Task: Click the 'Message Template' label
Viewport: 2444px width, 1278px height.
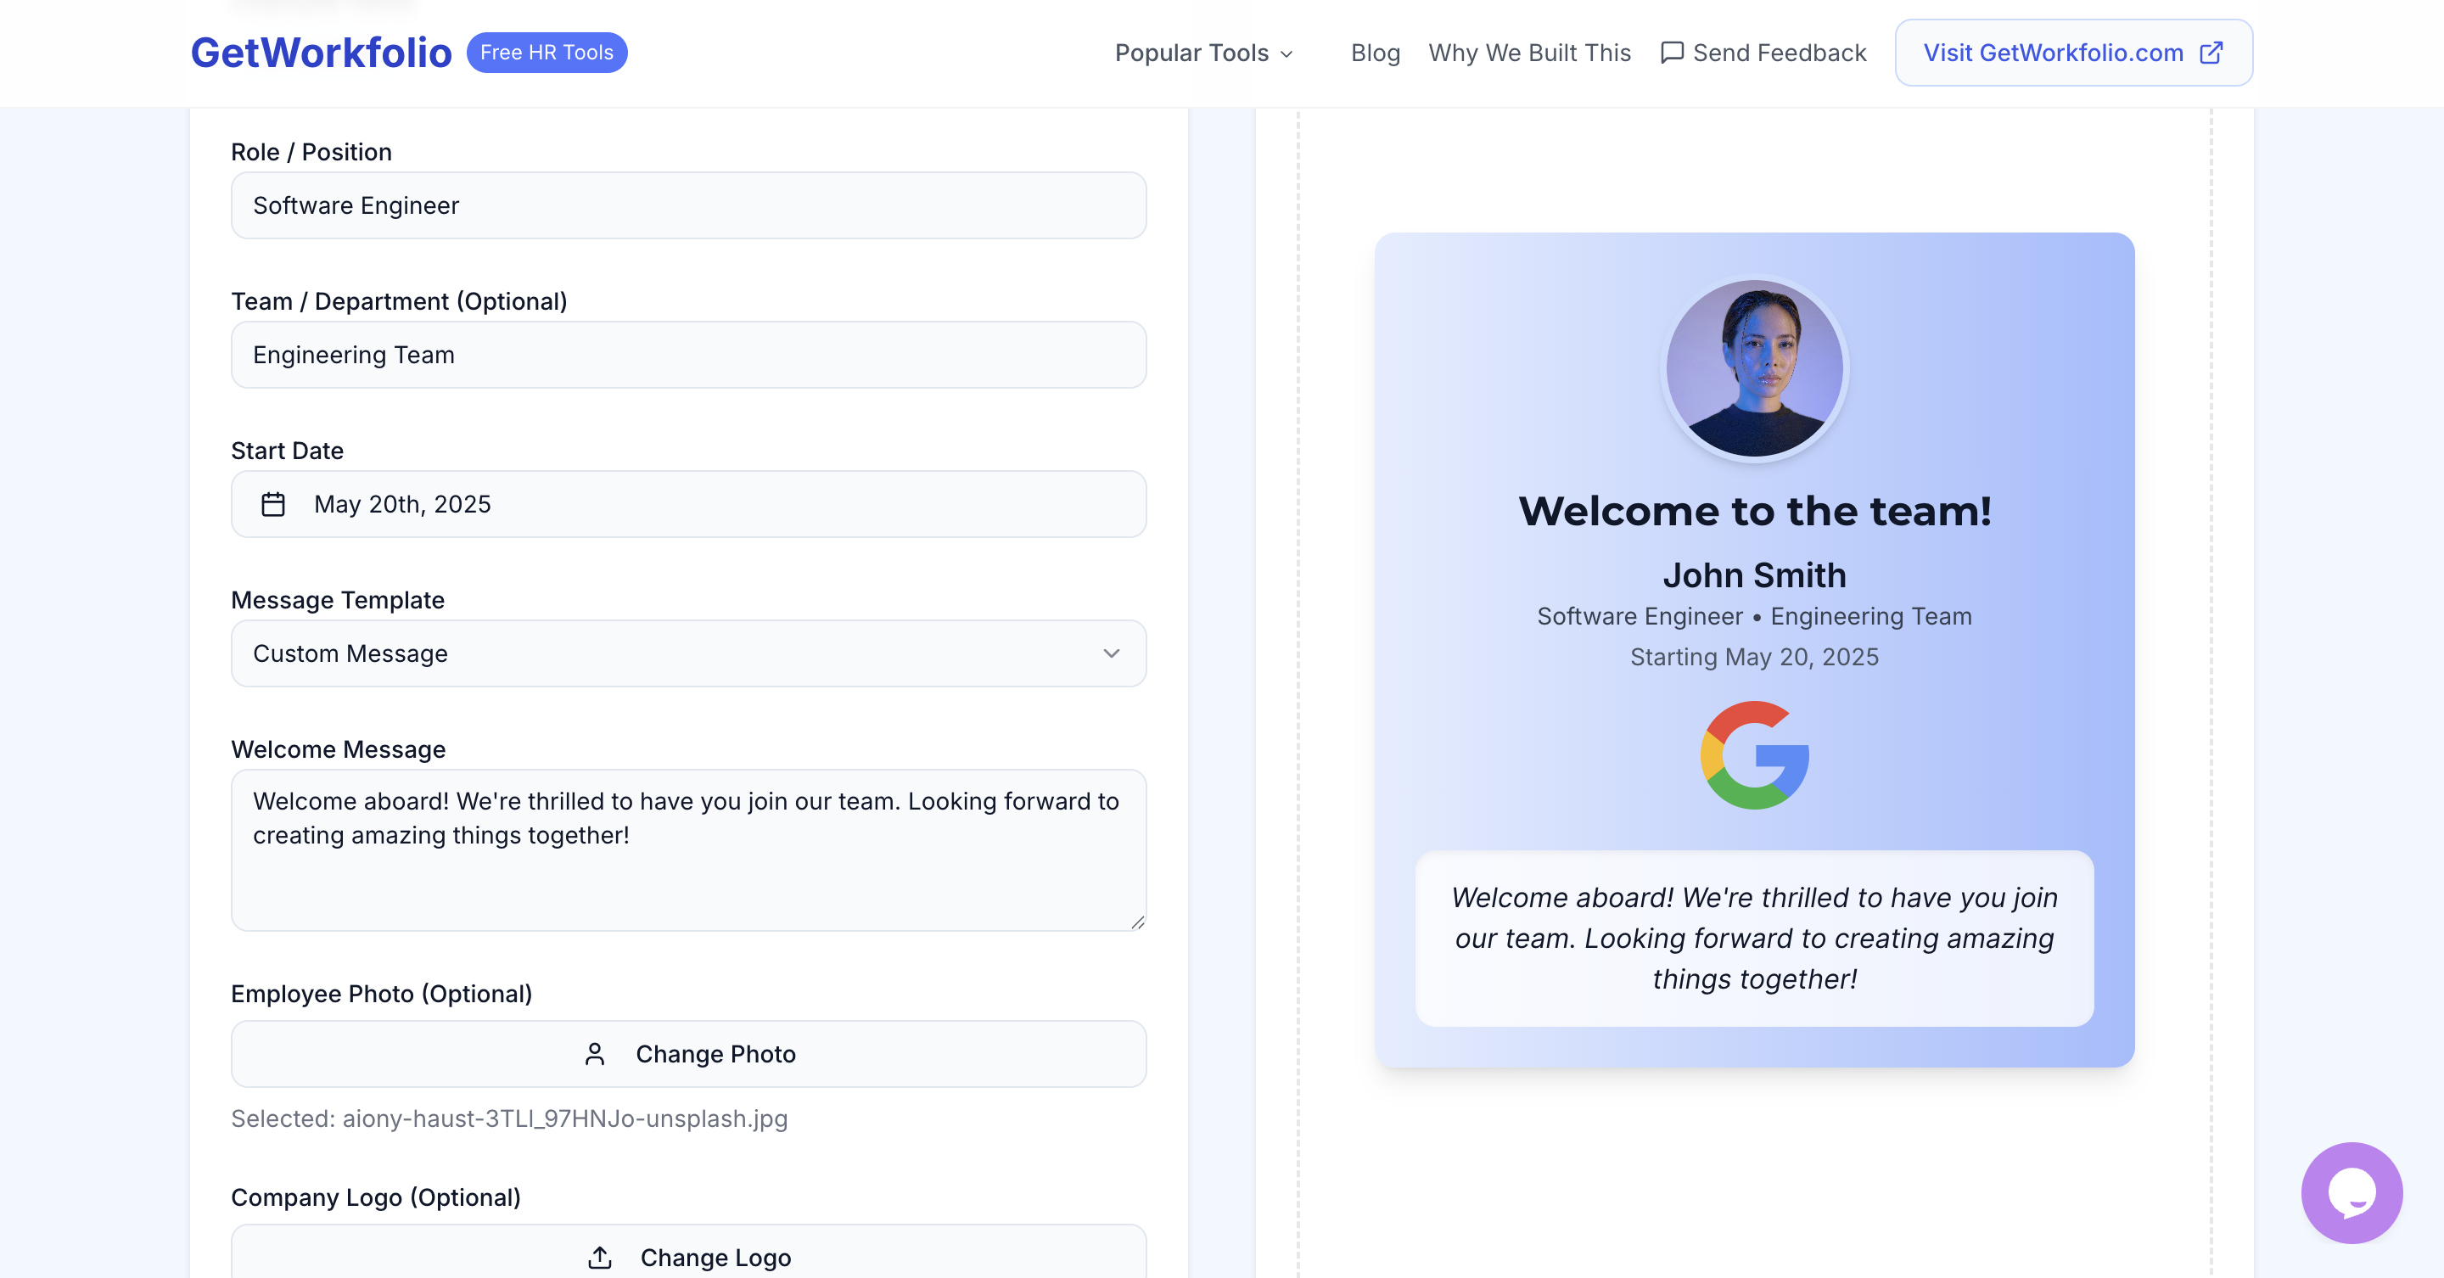Action: (338, 601)
